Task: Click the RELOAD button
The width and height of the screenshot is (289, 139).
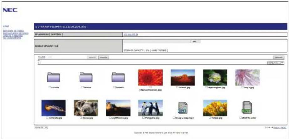Action: (279, 57)
